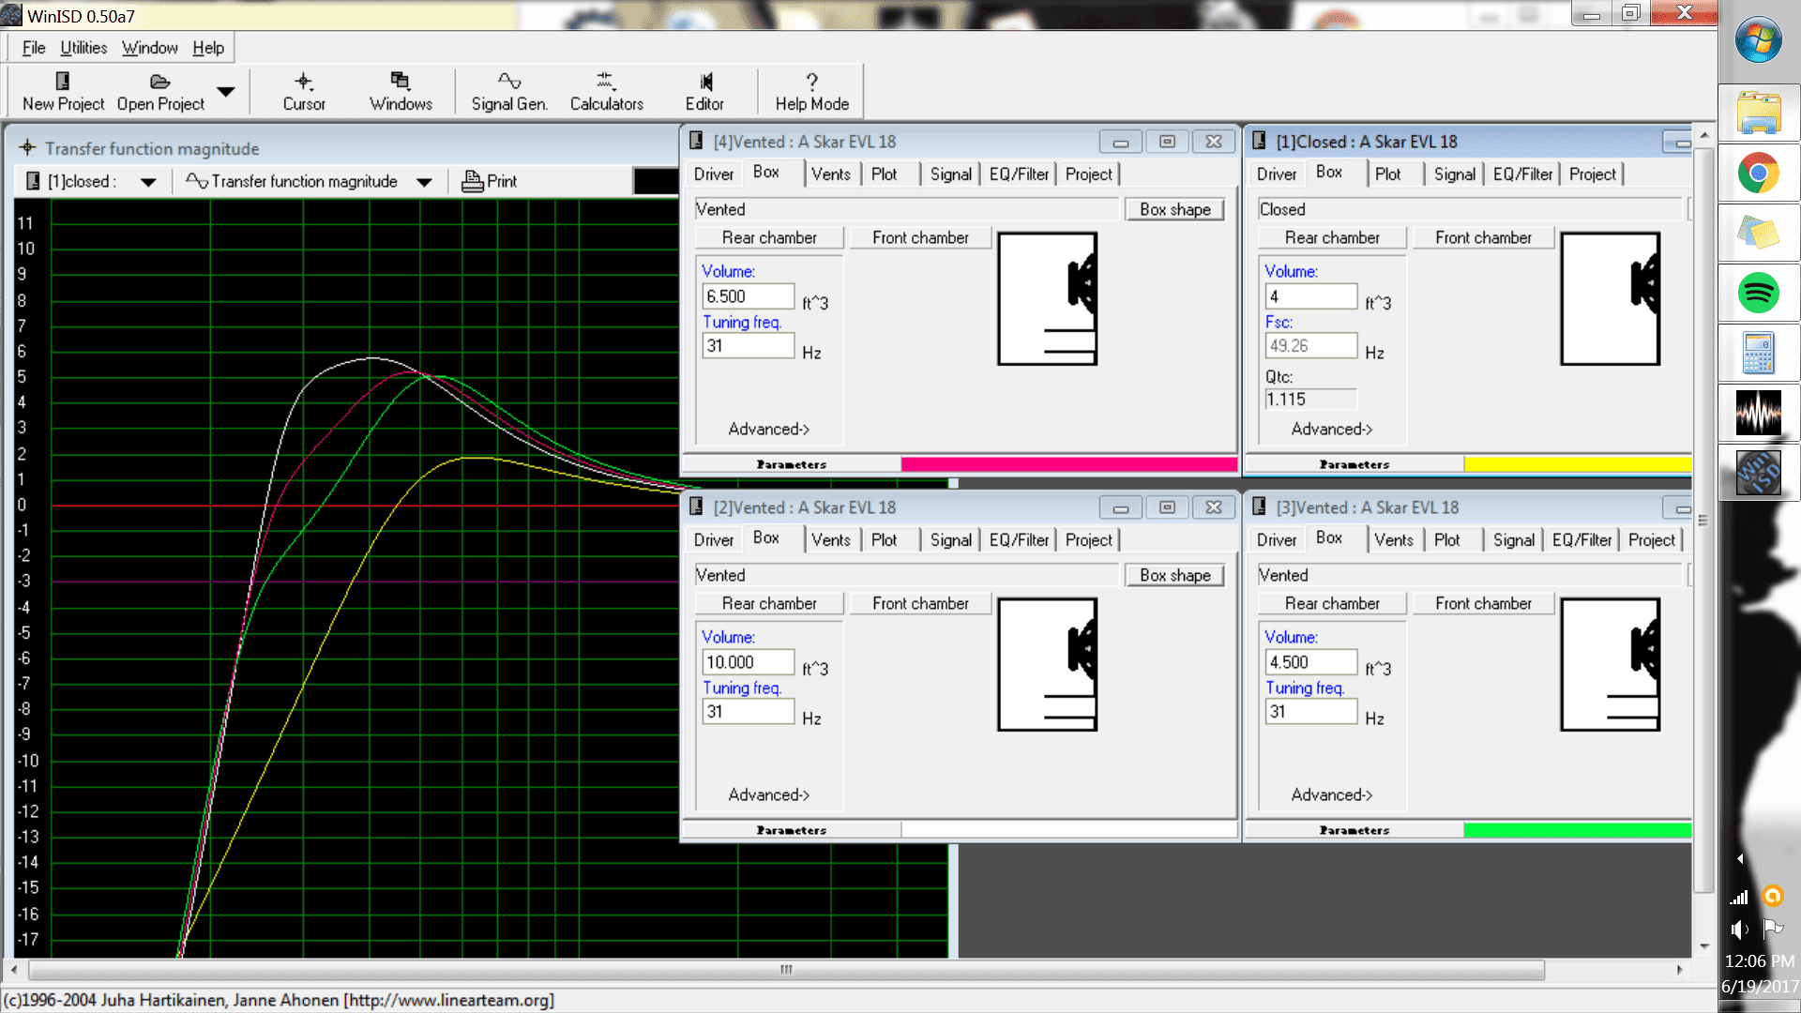Open the Calculators tool

[x=606, y=91]
